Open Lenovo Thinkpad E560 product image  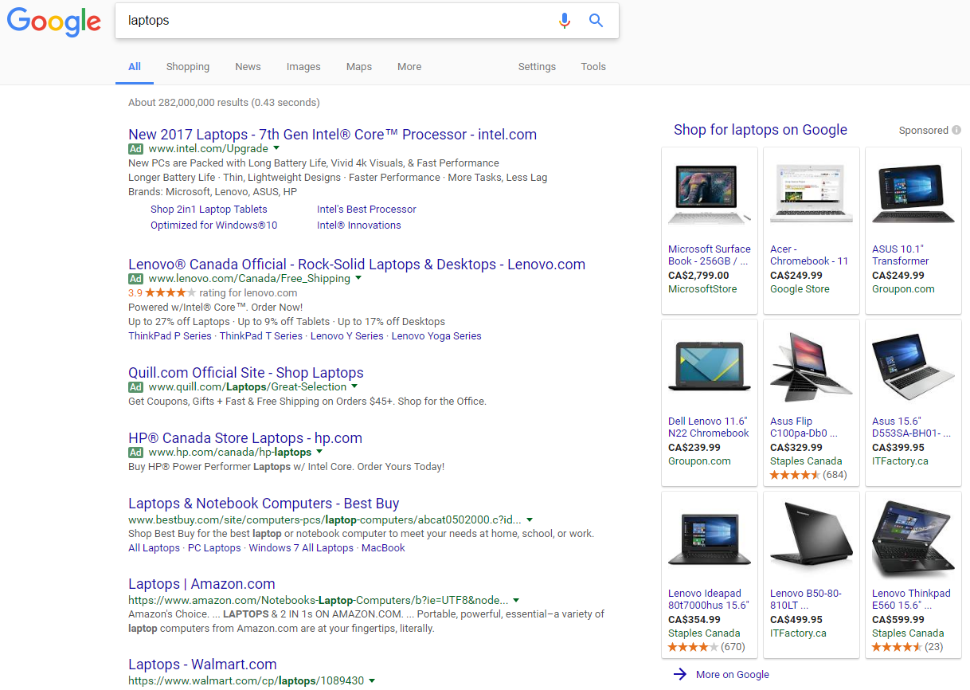913,539
